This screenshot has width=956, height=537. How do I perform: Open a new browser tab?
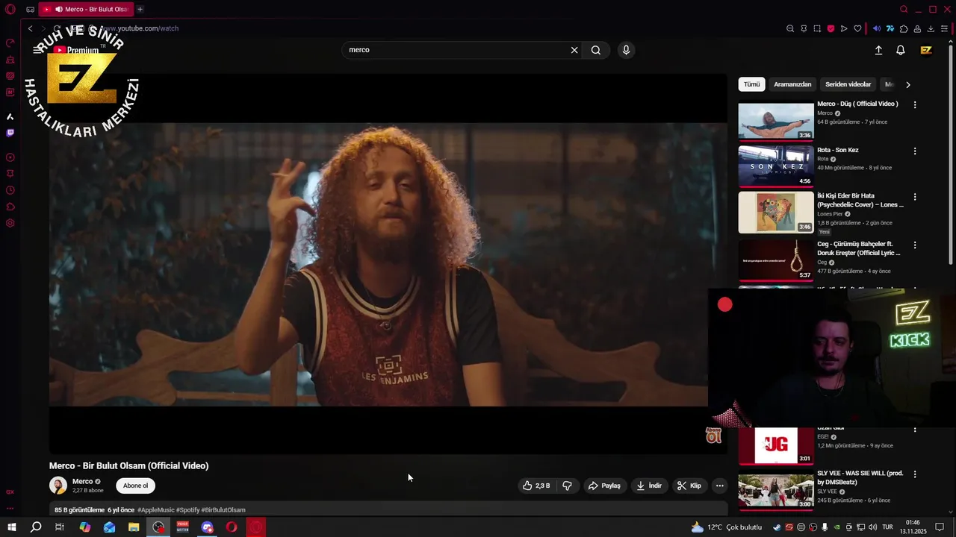140,9
